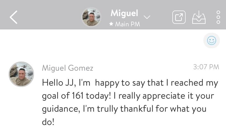Image resolution: width=226 pixels, height=138 pixels.
Task: Open the Miguel Gomez sender name
Action: click(67, 68)
